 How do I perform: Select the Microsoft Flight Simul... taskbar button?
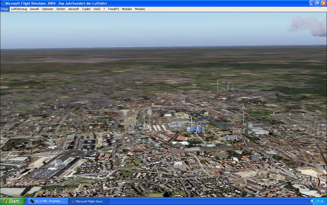point(89,201)
